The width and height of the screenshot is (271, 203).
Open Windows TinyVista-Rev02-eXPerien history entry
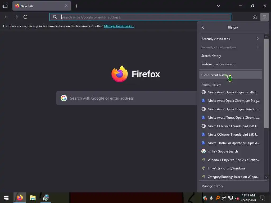pyautogui.click(x=231, y=160)
